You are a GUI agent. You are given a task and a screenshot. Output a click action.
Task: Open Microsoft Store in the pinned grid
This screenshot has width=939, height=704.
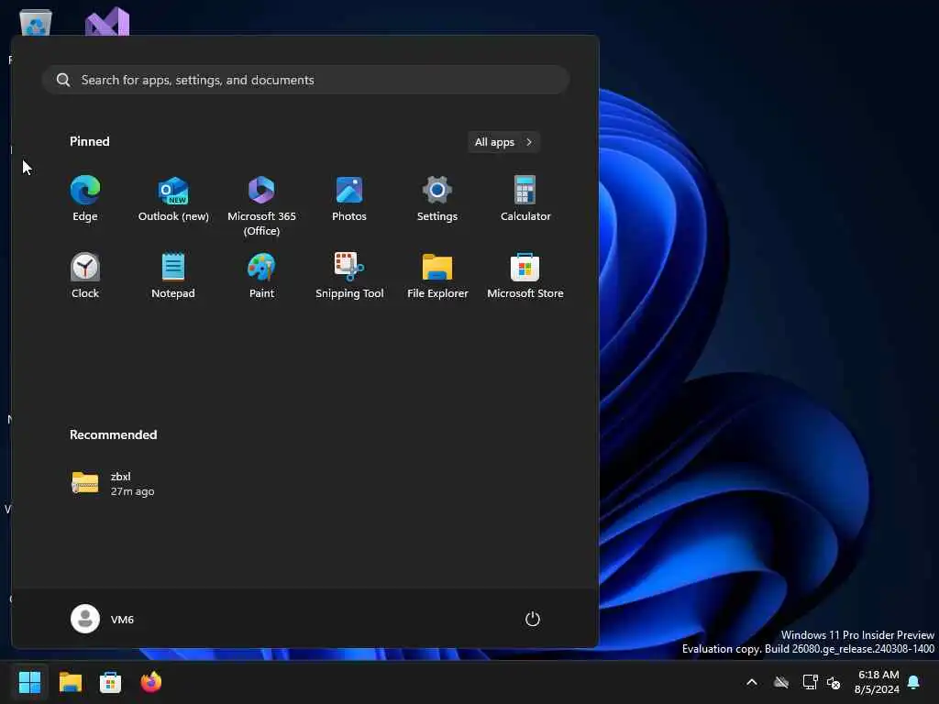pos(525,276)
